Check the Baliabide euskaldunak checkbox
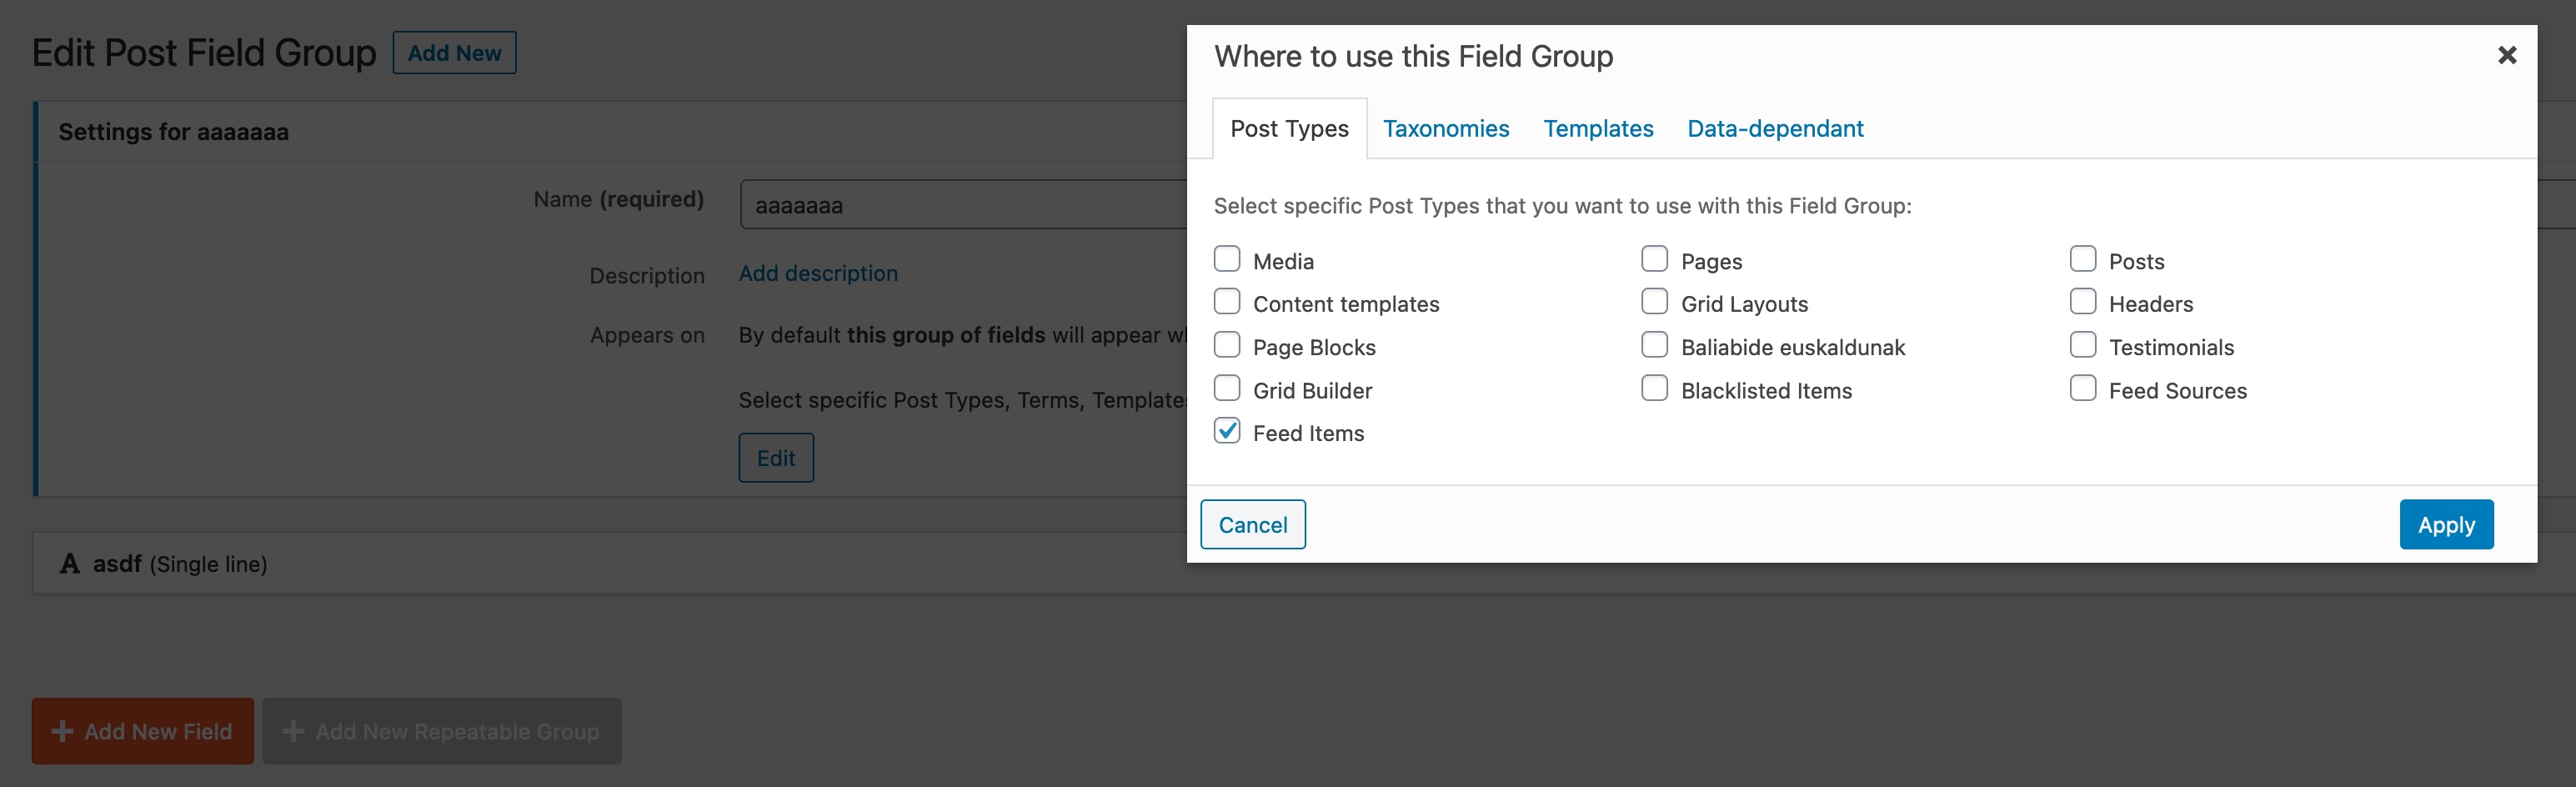The image size is (2576, 787). [1655, 345]
